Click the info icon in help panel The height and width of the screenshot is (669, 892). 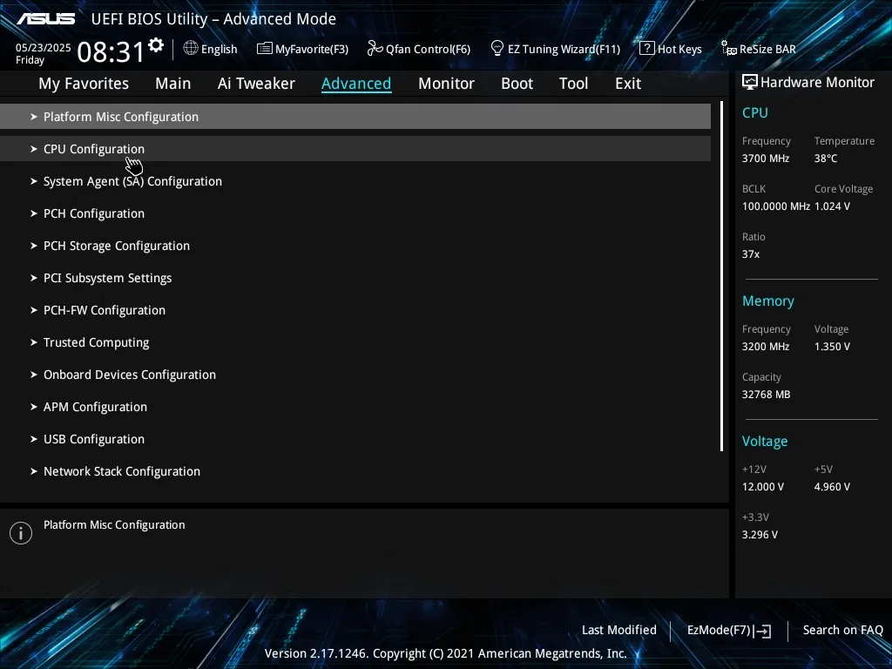pos(21,533)
